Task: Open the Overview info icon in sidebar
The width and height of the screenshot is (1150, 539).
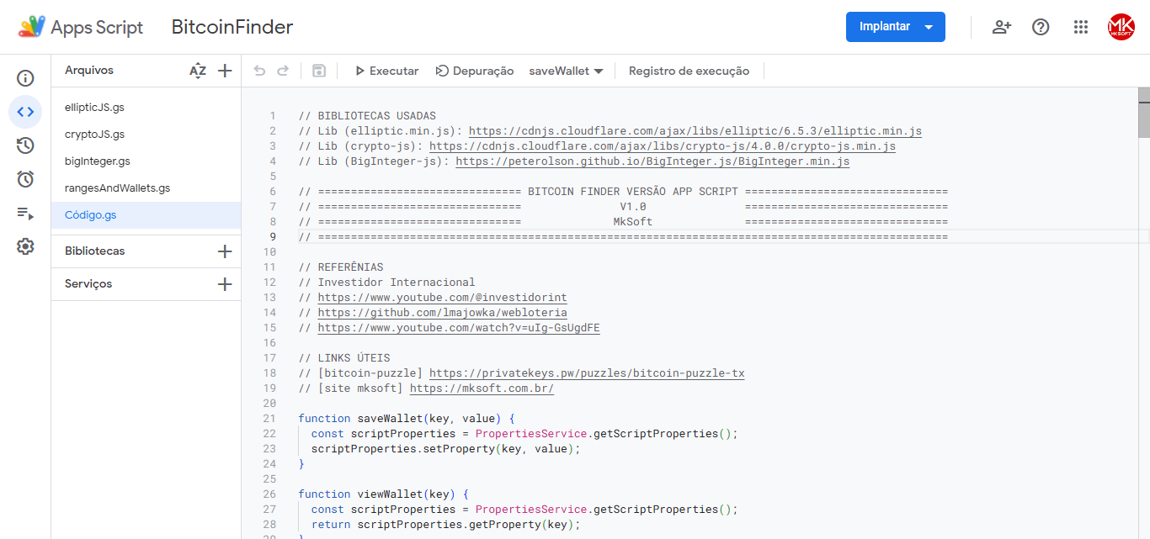Action: (25, 78)
